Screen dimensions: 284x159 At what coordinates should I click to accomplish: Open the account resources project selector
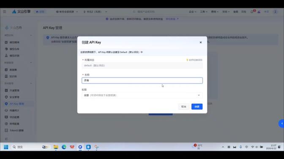point(67,12)
